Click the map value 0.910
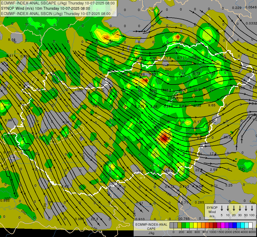 click(140, 219)
